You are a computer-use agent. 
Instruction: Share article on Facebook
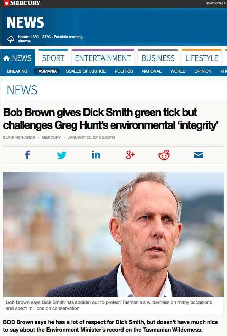27,155
